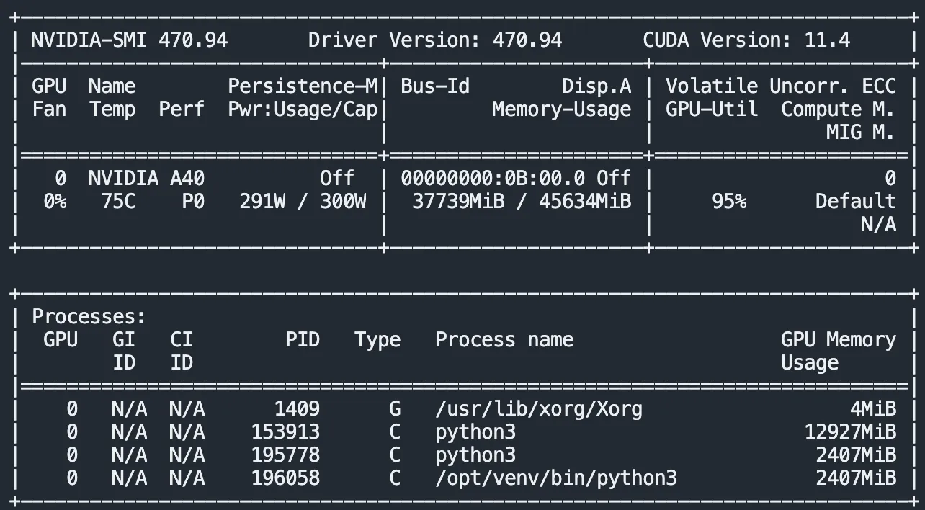Click the Driver Version 470.94 text
This screenshot has width=925, height=510.
coord(434,40)
